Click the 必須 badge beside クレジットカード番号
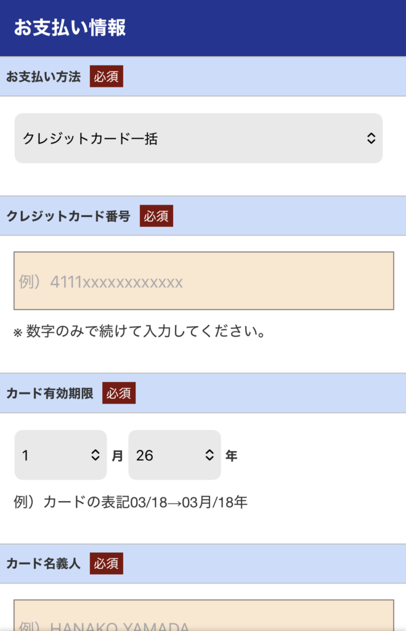 click(156, 216)
